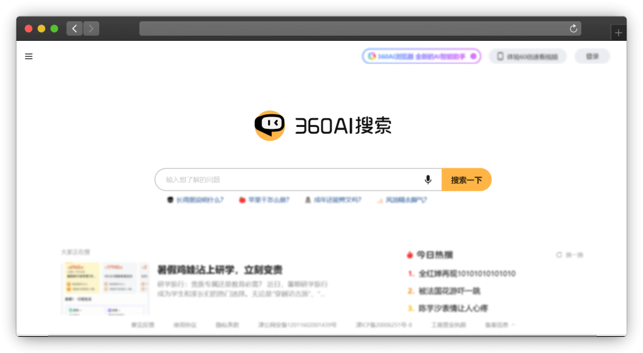Screen dimensions: 643x353
Task: Reload the page with the refresh icon
Action: tap(573, 29)
